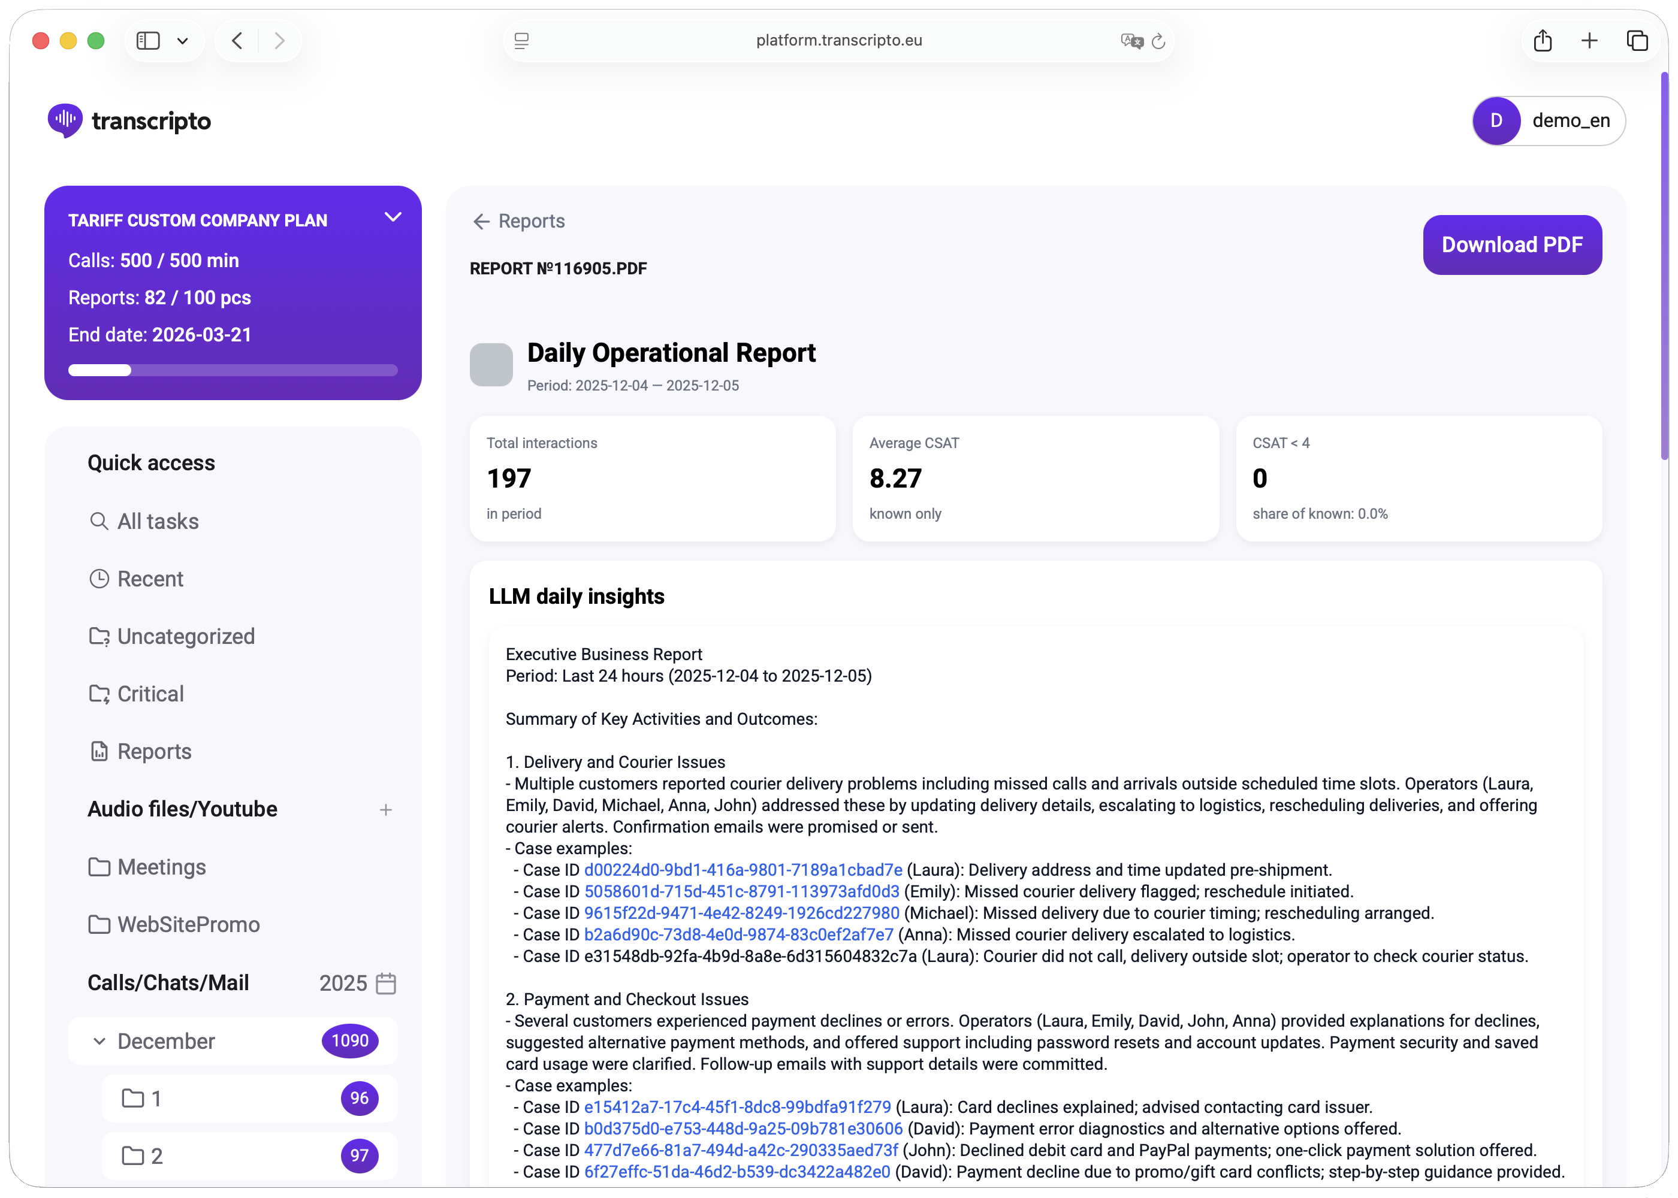Click the page reload icon in address bar
1678x1198 pixels.
[1158, 41]
